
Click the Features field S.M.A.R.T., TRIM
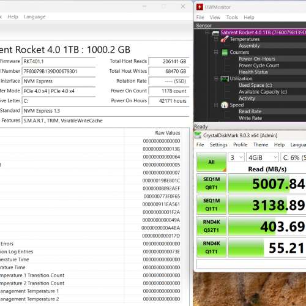click(105, 121)
